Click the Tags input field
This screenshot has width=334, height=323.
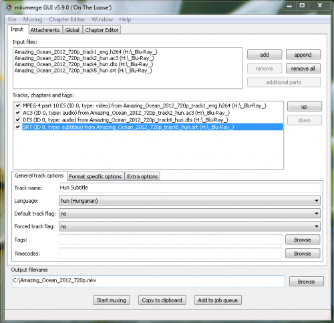coord(170,240)
